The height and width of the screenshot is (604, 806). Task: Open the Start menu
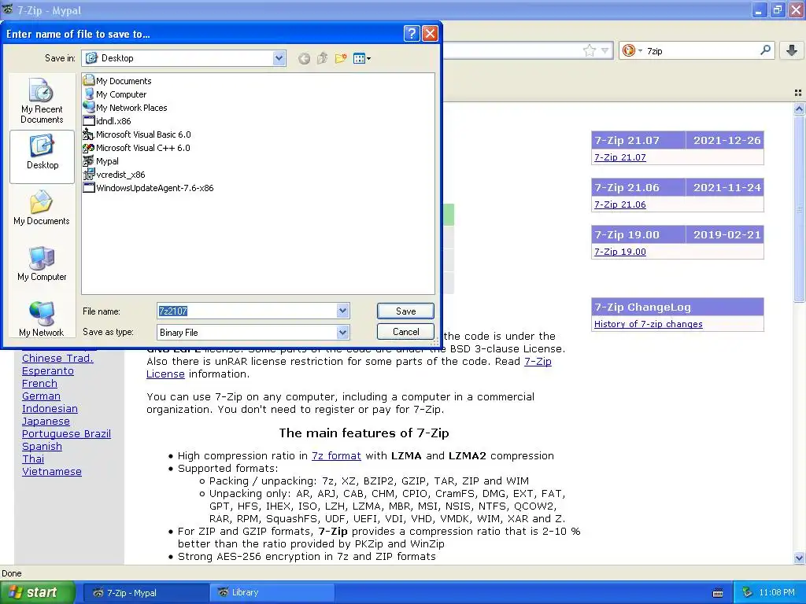(x=38, y=592)
